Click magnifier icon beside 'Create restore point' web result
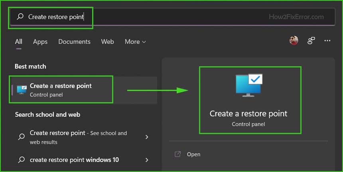343x172 pixels. tap(22, 137)
